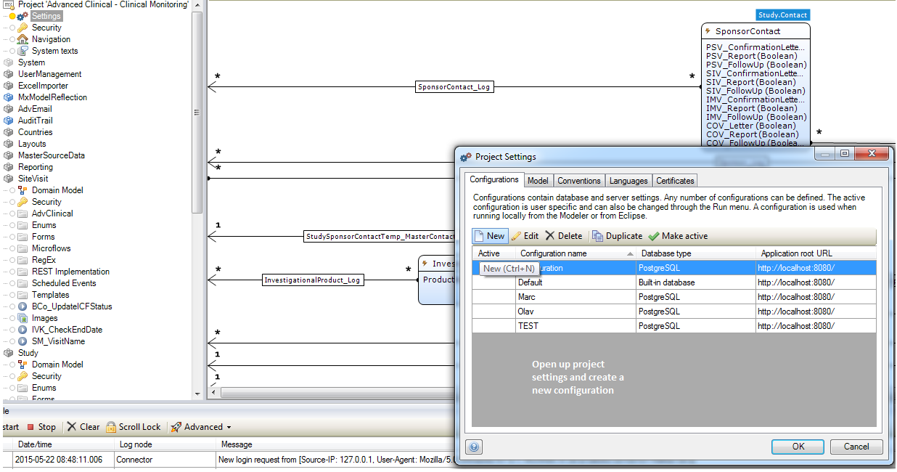
Task: Select the AdvEmail module in tree
Action: tap(35, 109)
